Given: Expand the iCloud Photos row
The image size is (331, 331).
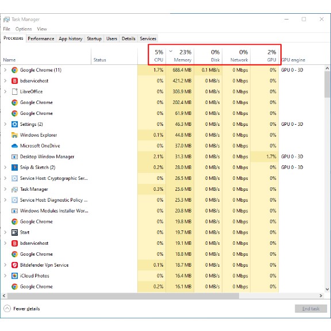Looking at the screenshot, I should click(x=5, y=275).
